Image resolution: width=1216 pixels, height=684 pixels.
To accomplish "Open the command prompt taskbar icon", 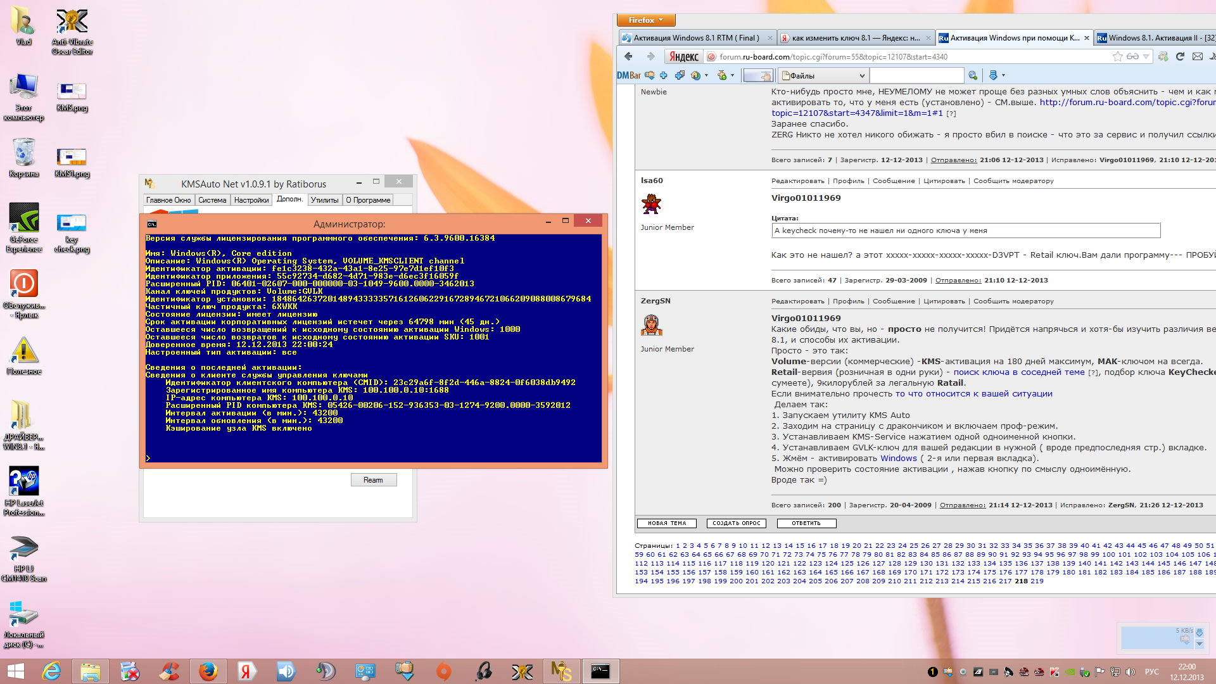I will (x=600, y=671).
